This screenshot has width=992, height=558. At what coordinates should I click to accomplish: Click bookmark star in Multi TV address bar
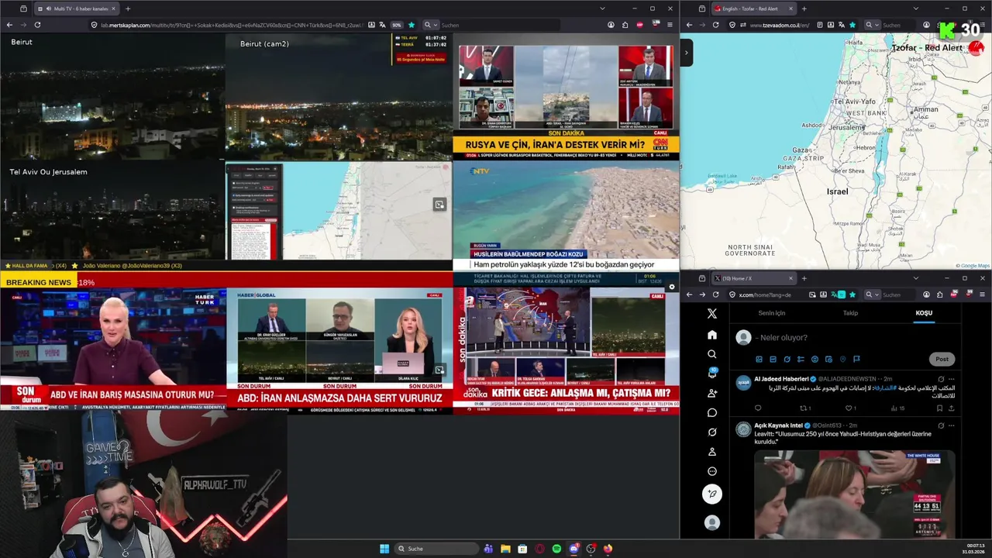point(412,25)
